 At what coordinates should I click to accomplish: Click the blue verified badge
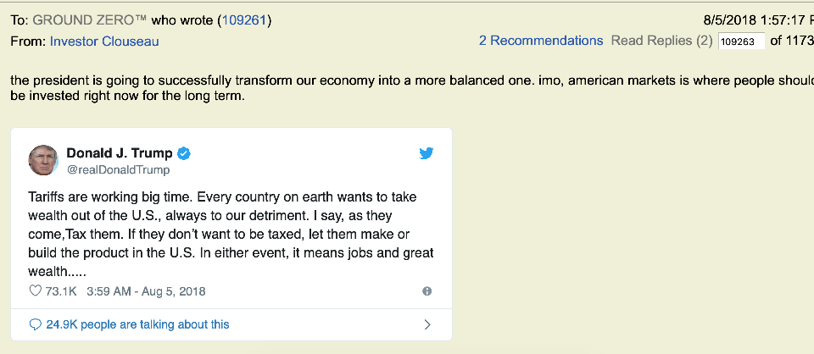(184, 153)
